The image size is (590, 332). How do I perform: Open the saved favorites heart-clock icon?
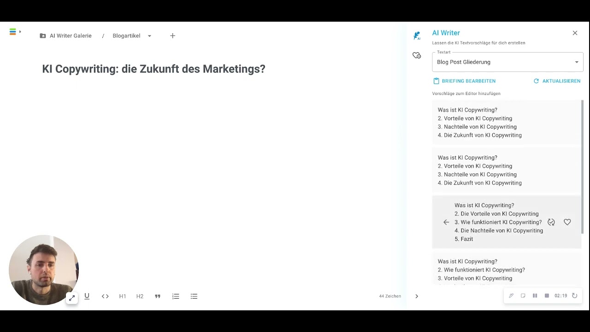[x=417, y=55]
